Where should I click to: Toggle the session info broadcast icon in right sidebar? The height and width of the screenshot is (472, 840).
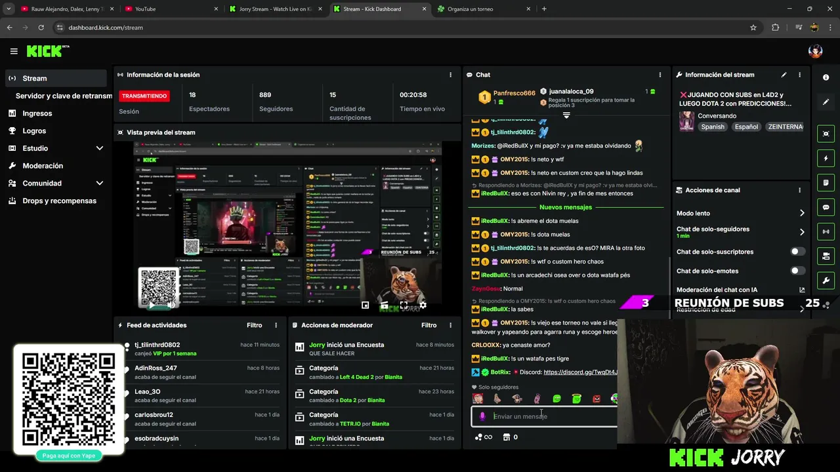pyautogui.click(x=826, y=231)
